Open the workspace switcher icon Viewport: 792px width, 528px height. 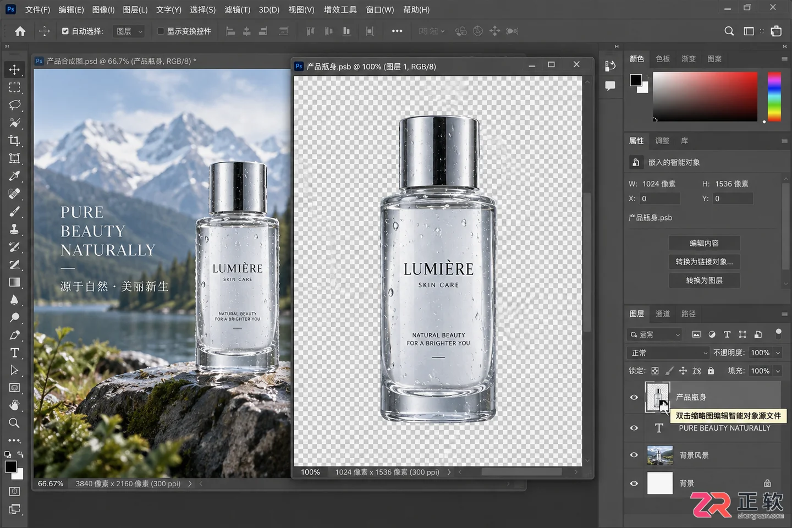click(749, 31)
